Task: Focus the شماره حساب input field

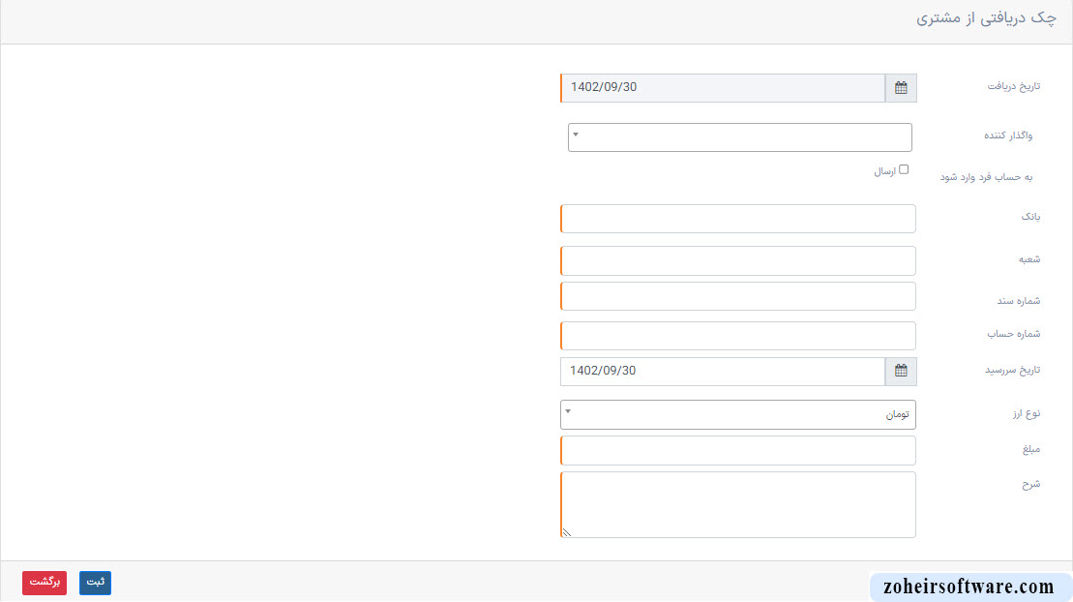Action: coord(737,336)
